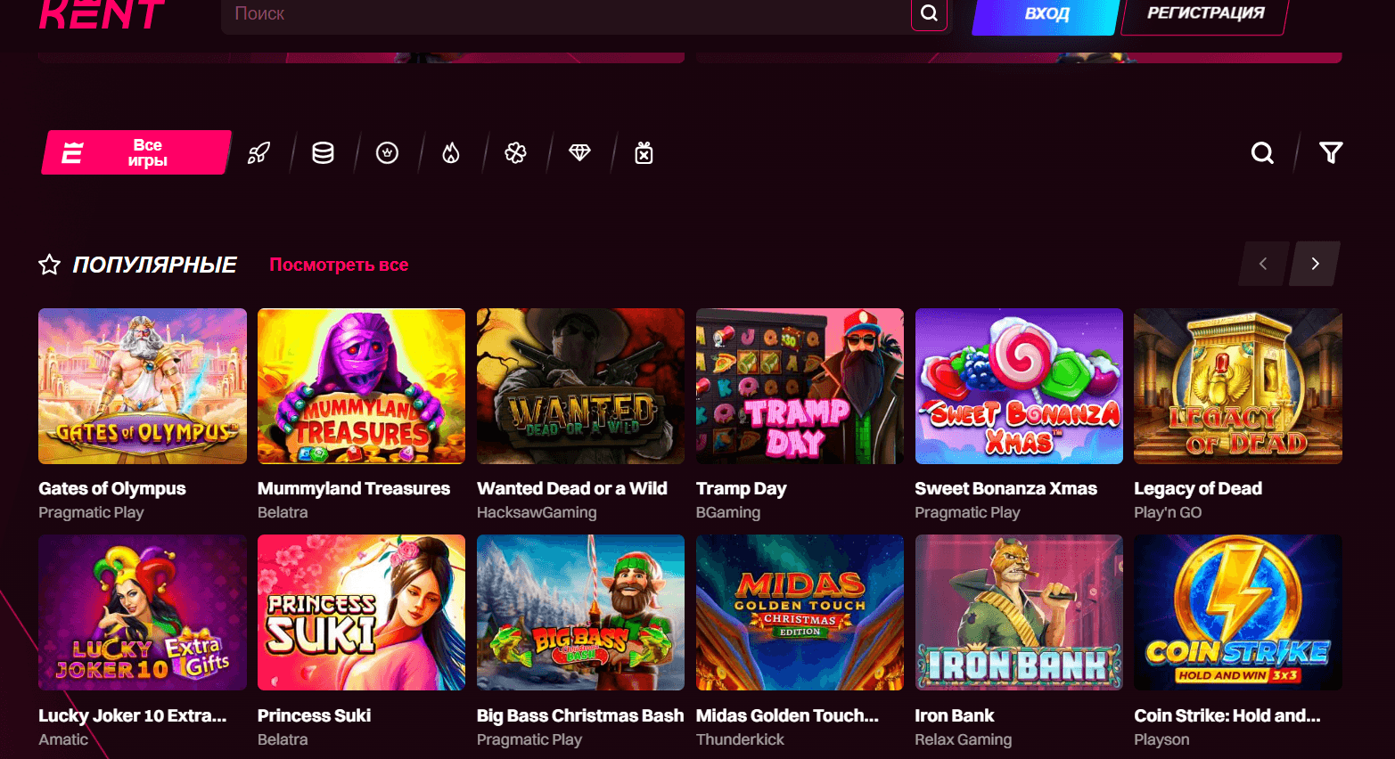Click the KENT logo
1395x759 pixels.
pyautogui.click(x=102, y=14)
